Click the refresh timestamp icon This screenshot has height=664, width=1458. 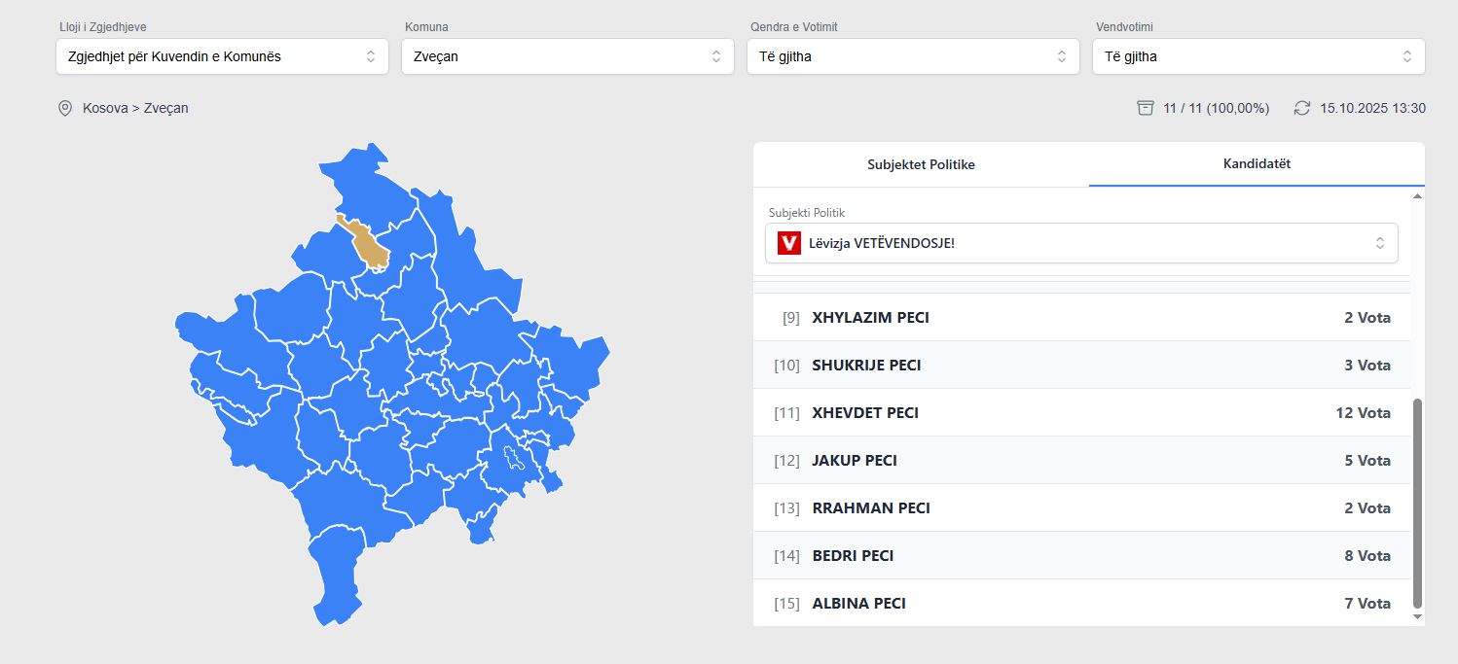tap(1302, 108)
